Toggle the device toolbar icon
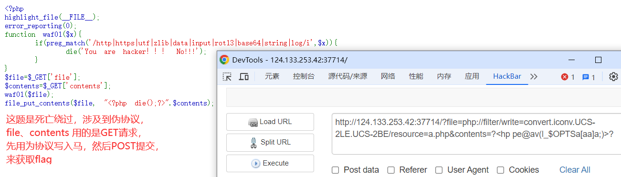 (x=244, y=76)
